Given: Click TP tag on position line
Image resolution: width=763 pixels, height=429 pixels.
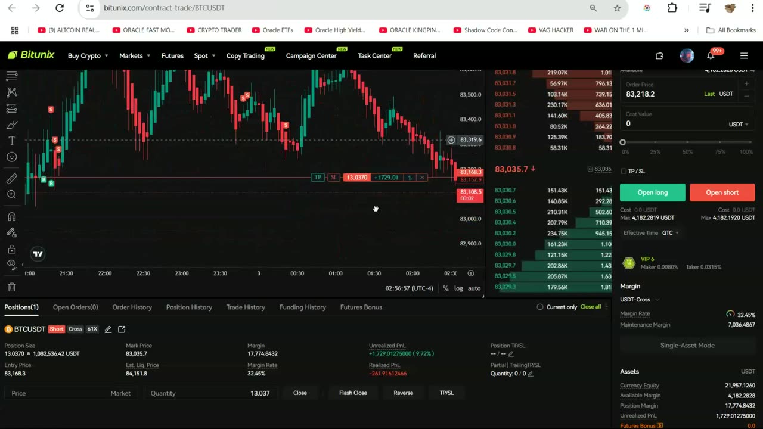Looking at the screenshot, I should tap(318, 178).
